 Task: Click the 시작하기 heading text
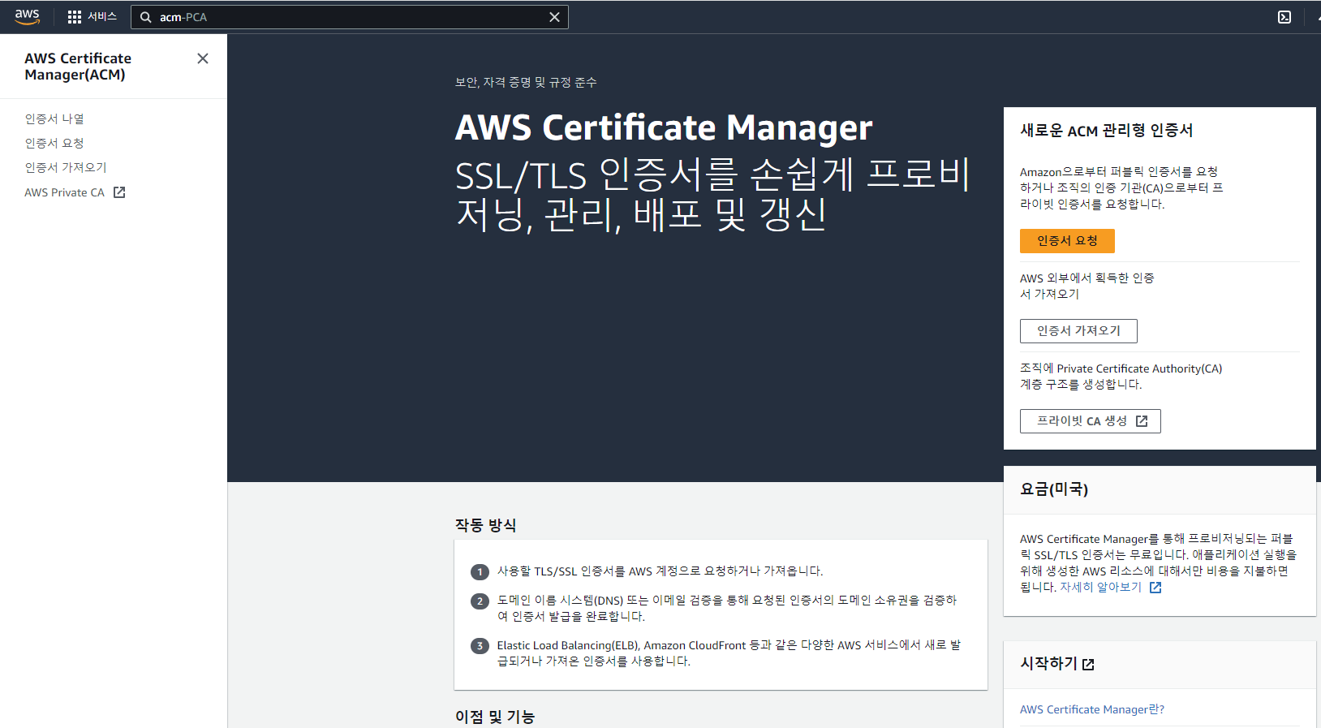pos(1048,663)
